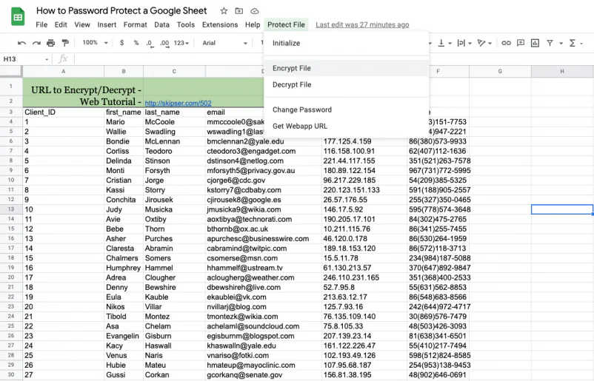Open the zoom 100% dropdown
The height and width of the screenshot is (381, 594).
pyautogui.click(x=95, y=43)
